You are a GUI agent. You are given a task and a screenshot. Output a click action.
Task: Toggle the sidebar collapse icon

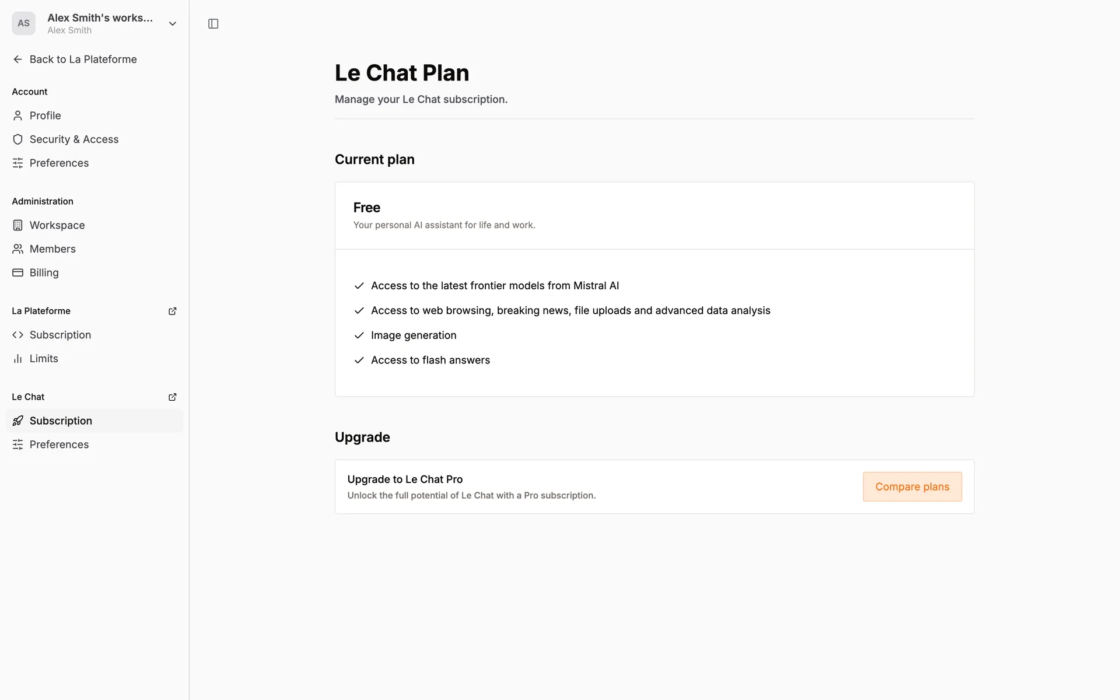click(x=213, y=24)
